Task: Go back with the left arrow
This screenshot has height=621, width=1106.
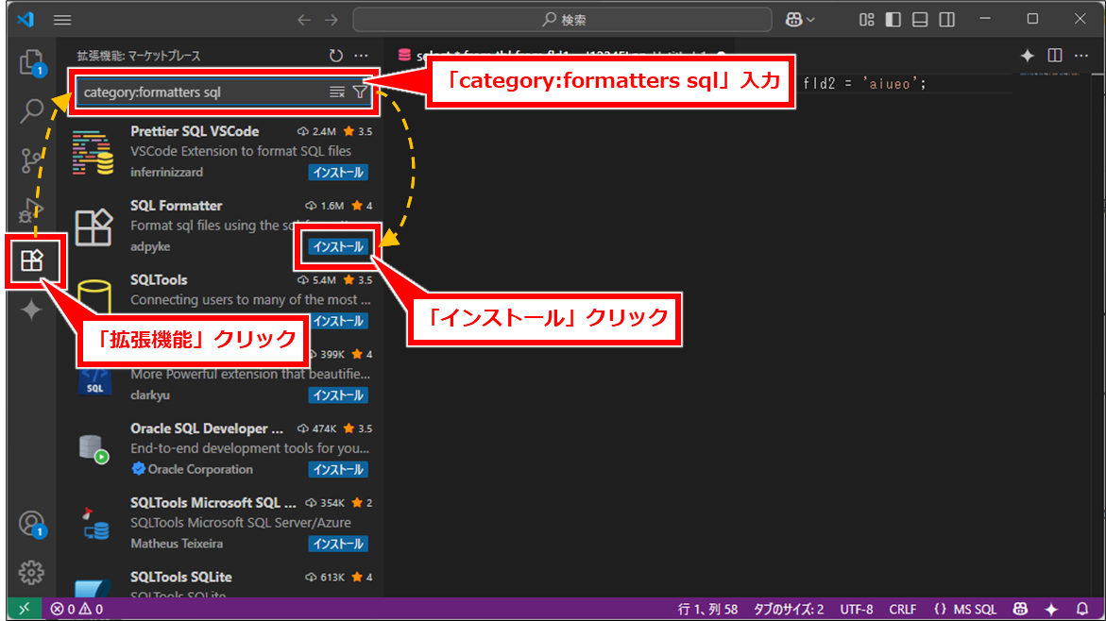Action: [x=304, y=20]
